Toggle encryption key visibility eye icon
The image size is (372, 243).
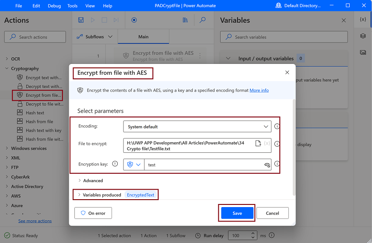coord(267,165)
